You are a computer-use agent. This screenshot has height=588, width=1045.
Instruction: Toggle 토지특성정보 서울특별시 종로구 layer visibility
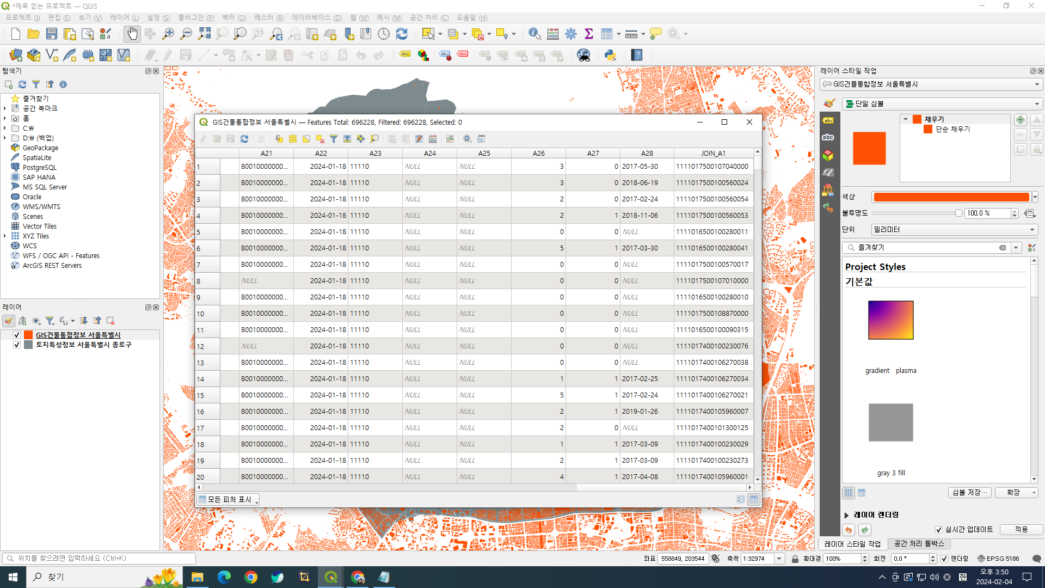tap(17, 345)
